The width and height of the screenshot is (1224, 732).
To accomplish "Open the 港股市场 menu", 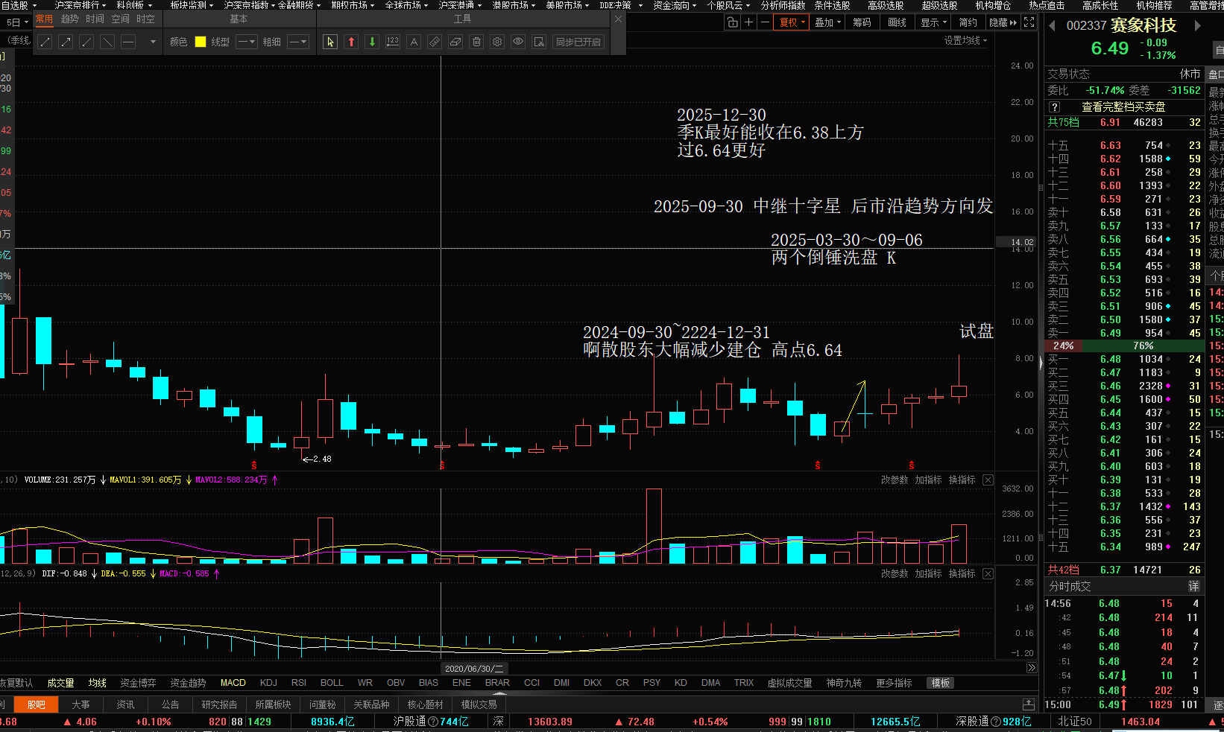I will tap(513, 5).
